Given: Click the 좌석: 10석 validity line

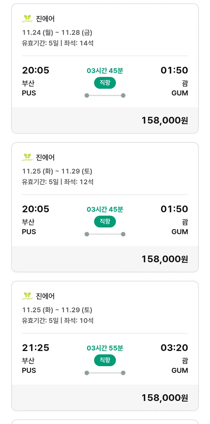Looking at the screenshot, I should tap(58, 320).
